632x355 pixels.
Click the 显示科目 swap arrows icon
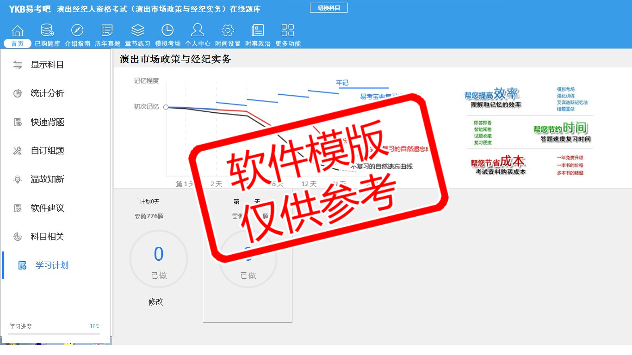(x=18, y=65)
